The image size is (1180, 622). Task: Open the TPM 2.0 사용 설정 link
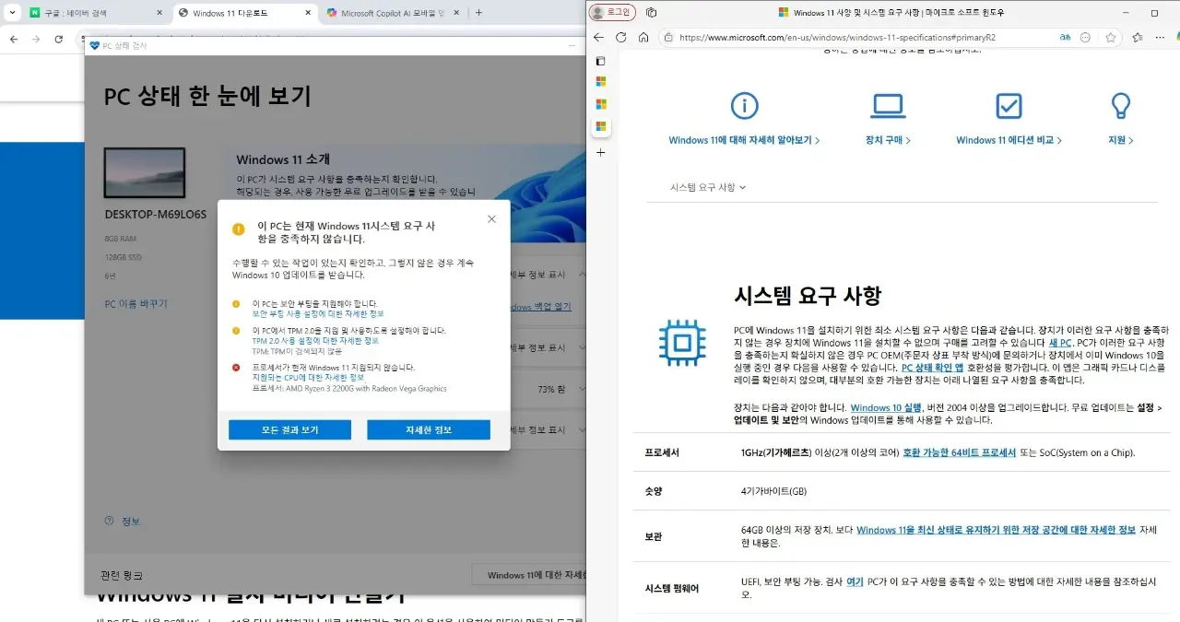[x=315, y=340]
